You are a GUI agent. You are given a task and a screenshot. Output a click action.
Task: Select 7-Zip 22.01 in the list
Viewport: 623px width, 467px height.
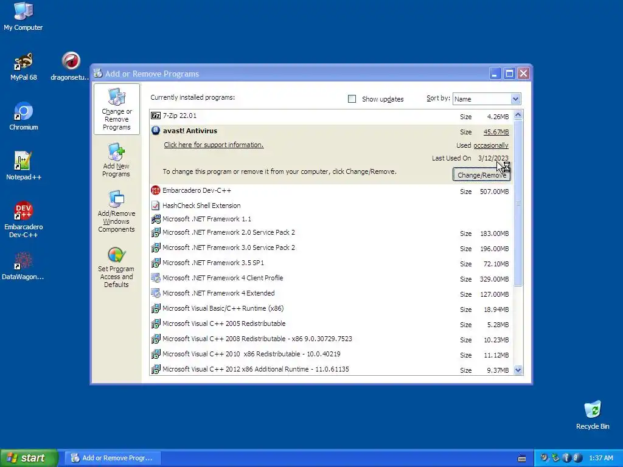332,116
